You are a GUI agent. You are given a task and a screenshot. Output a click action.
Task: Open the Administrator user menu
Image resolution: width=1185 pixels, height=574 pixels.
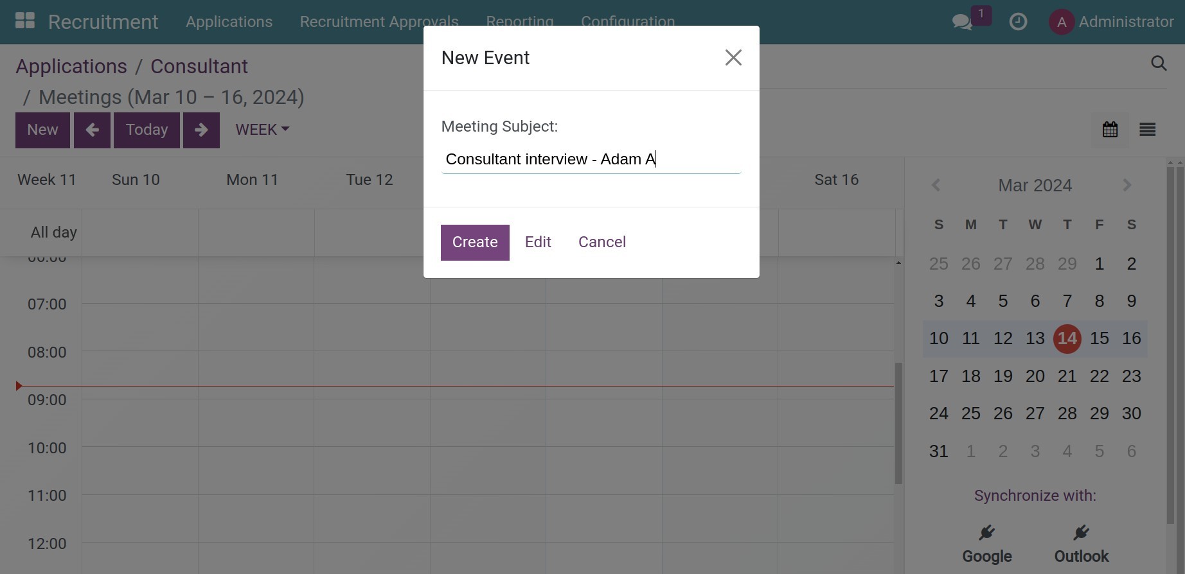pyautogui.click(x=1111, y=22)
